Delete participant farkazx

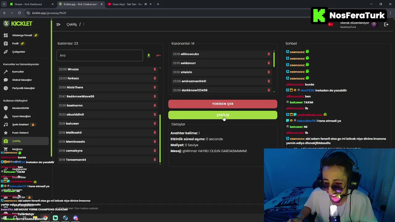pos(155,78)
